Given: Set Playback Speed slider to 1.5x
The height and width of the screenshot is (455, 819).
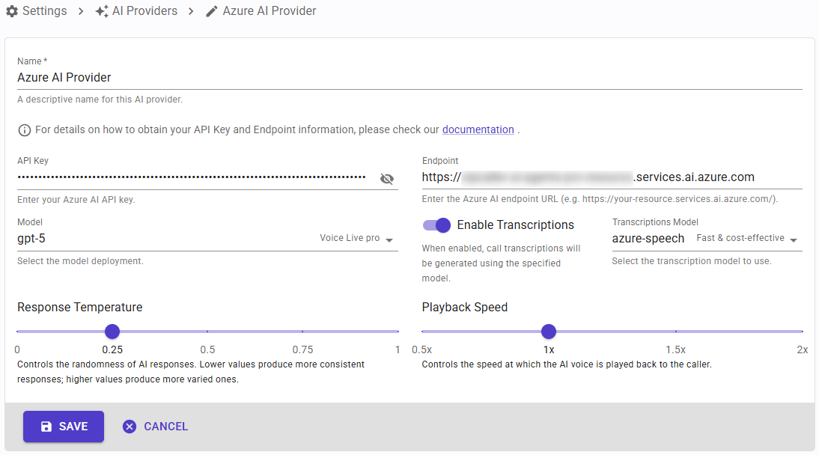Looking at the screenshot, I should tap(676, 332).
